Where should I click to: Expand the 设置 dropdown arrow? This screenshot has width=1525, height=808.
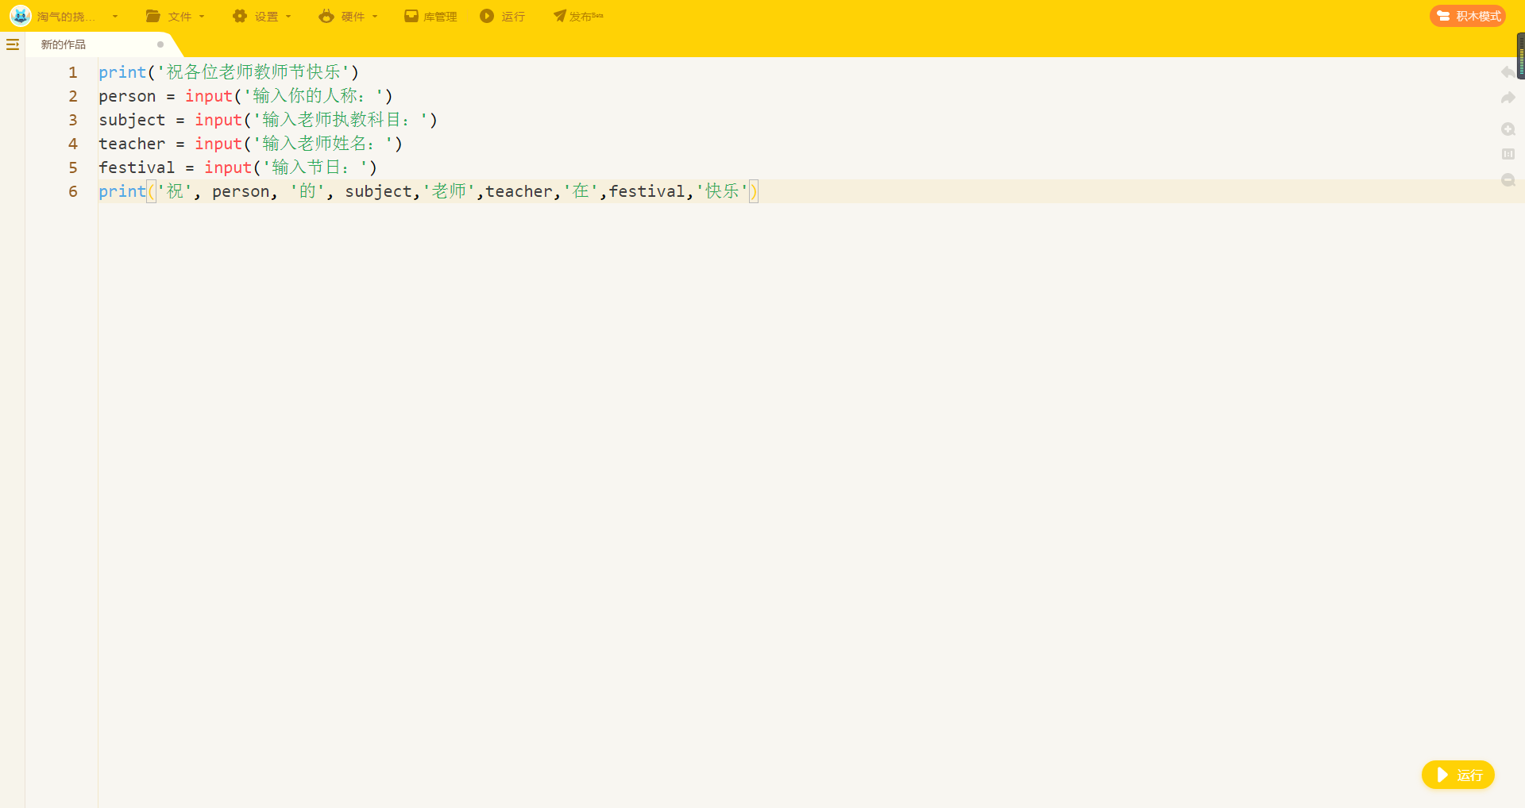click(x=288, y=17)
